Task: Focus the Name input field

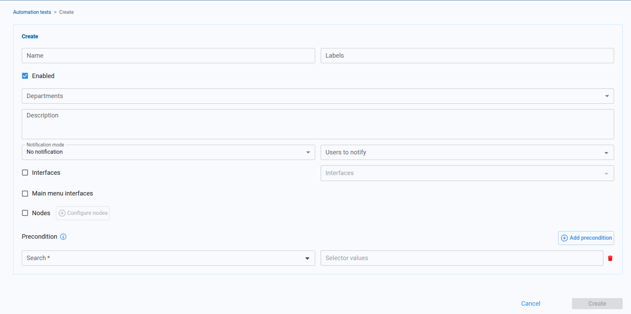Action: tap(168, 56)
